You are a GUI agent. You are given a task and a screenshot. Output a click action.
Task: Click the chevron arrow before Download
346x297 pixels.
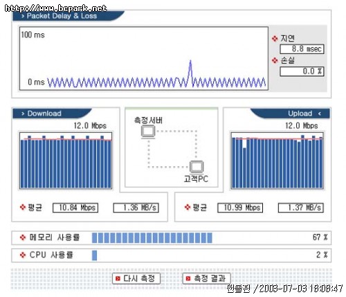pos(23,114)
